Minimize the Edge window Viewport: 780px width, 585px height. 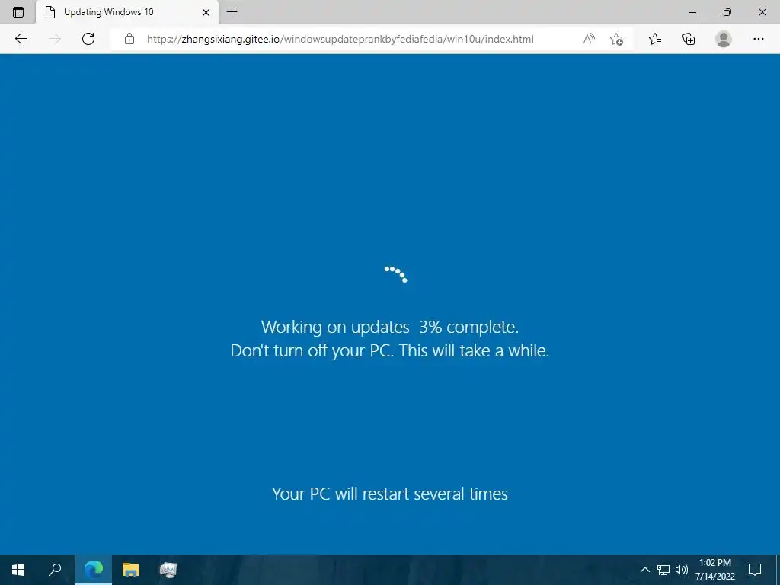pyautogui.click(x=692, y=12)
